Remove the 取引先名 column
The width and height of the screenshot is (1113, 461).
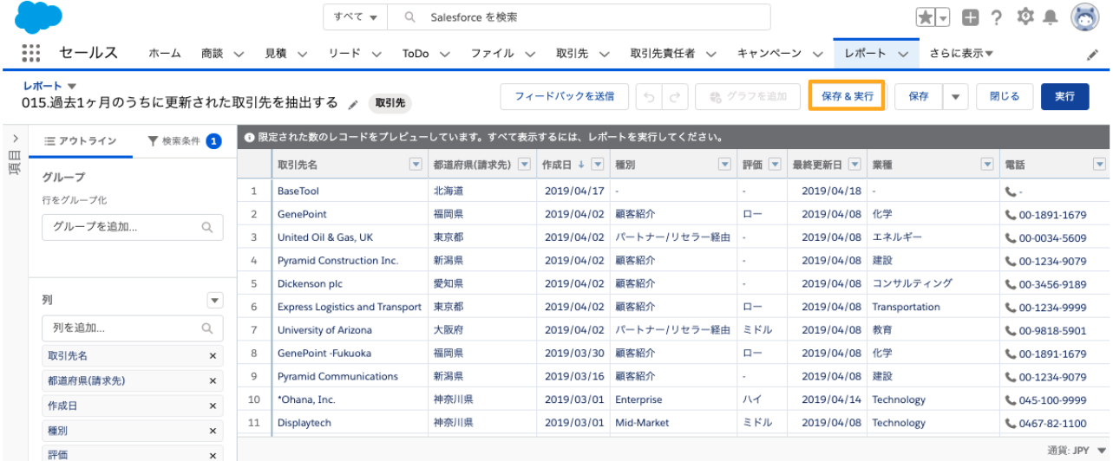213,356
